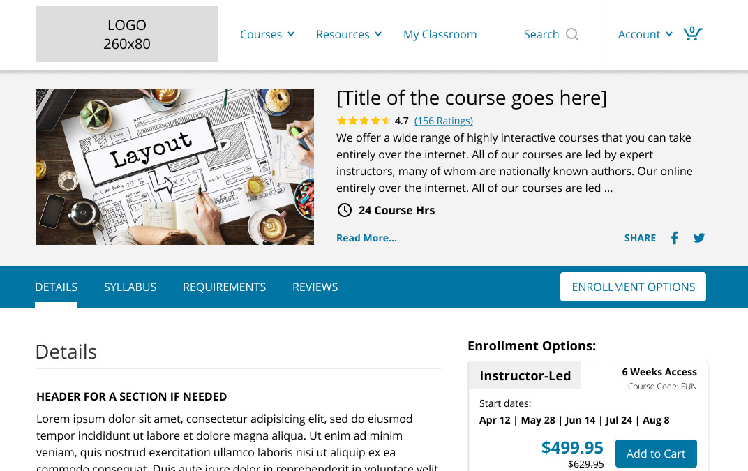
Task: Open the shopping cart icon
Action: tap(692, 33)
